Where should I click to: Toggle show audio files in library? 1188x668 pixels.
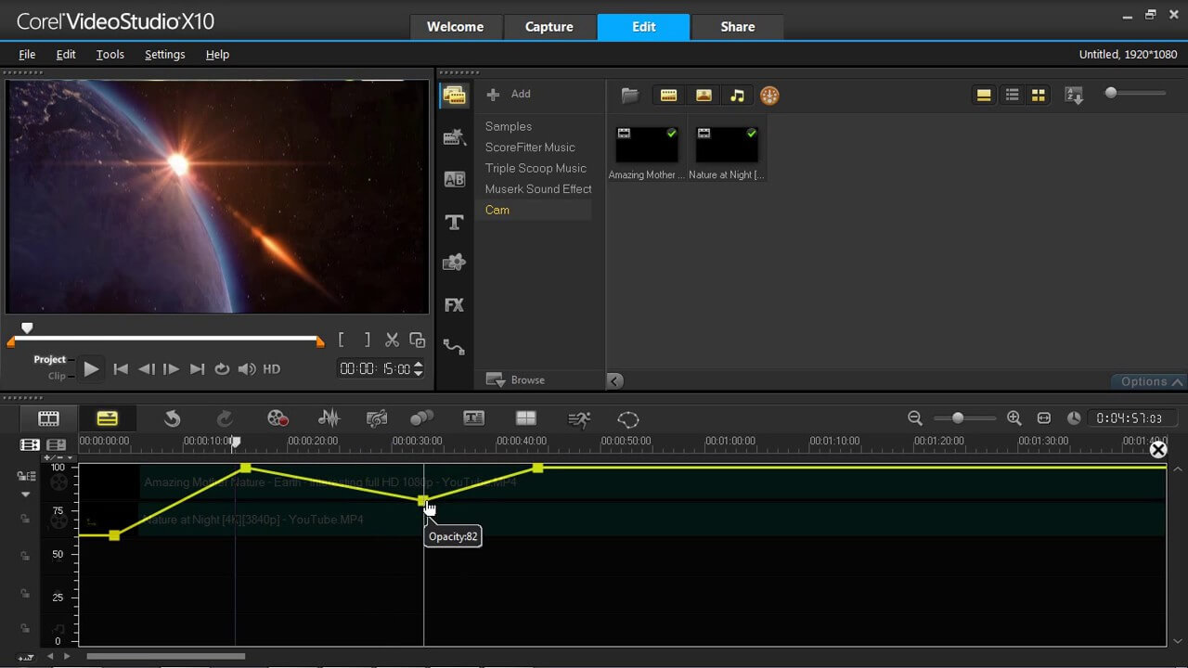(x=737, y=95)
